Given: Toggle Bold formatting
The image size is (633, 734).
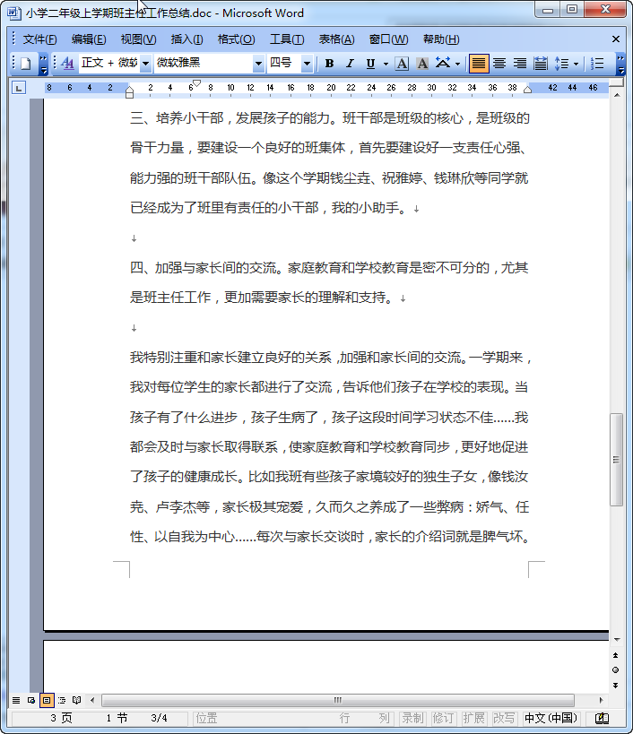Looking at the screenshot, I should click(330, 64).
